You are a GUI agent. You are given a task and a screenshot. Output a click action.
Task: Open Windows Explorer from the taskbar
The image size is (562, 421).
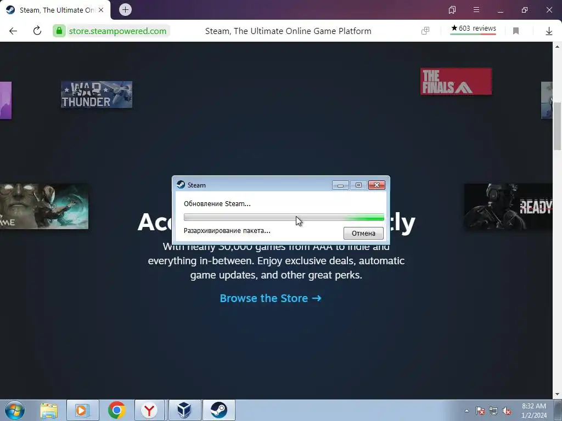(x=49, y=410)
